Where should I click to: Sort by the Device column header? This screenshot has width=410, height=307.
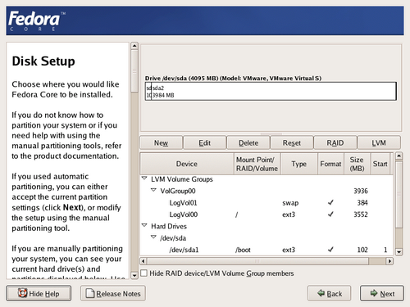187,164
